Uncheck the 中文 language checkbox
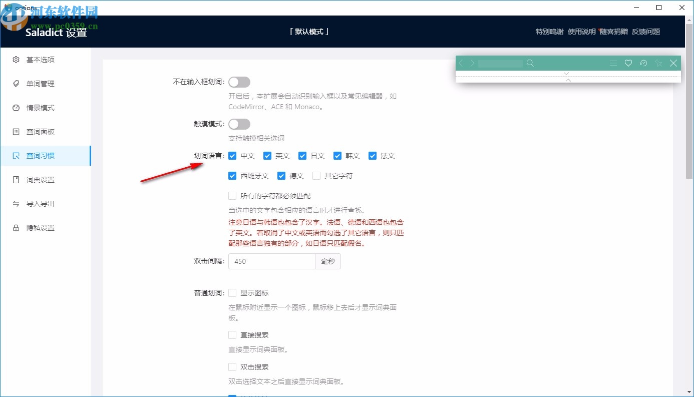Screen dimensions: 694x397 tap(232, 156)
